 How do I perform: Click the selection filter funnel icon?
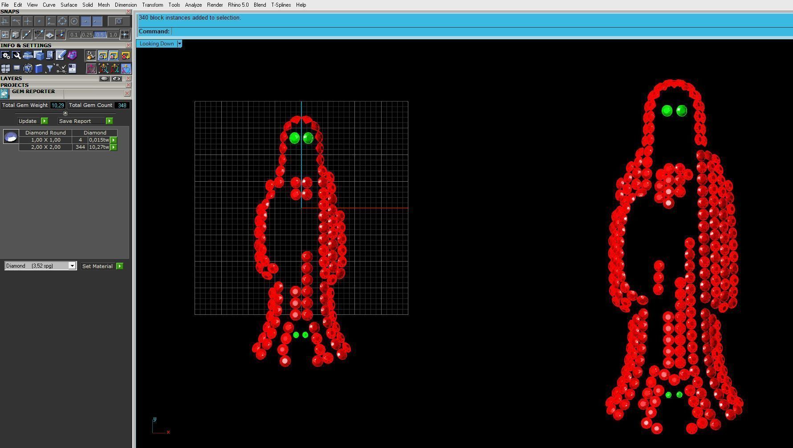click(x=50, y=68)
